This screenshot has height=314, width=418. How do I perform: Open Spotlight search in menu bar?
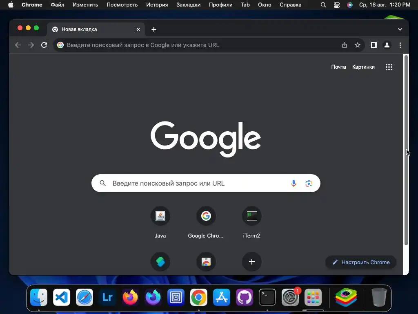[x=323, y=5]
